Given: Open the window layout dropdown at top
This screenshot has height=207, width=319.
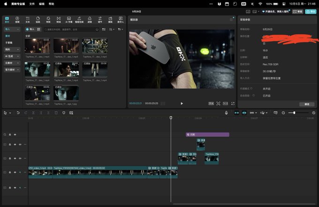Looking at the screenshot, I should [x=256, y=12].
